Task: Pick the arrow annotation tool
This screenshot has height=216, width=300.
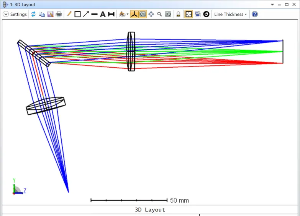Action: 86,14
